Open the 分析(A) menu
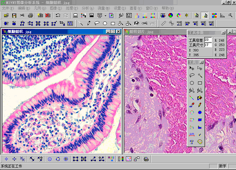 pos(88,8)
